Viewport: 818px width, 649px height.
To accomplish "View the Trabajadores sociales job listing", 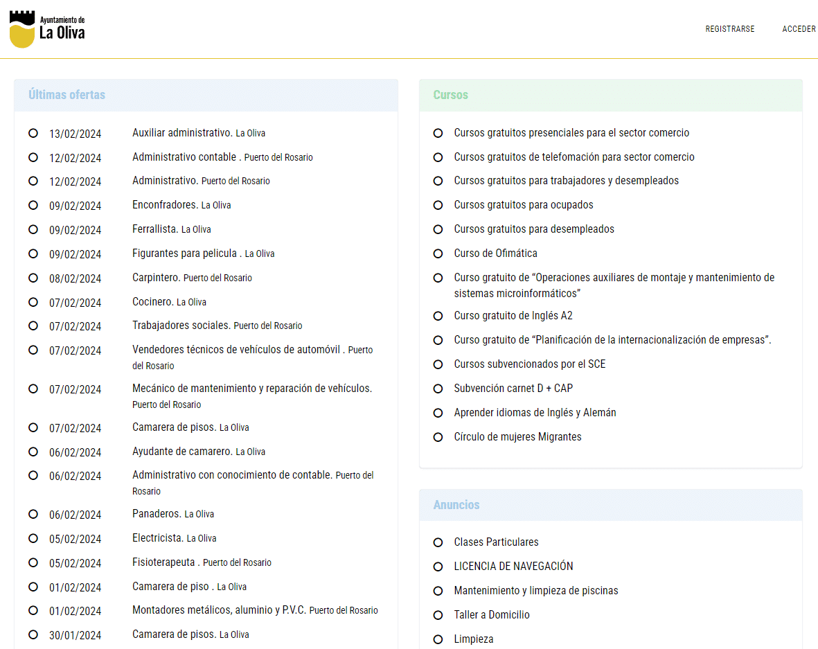I will click(181, 326).
